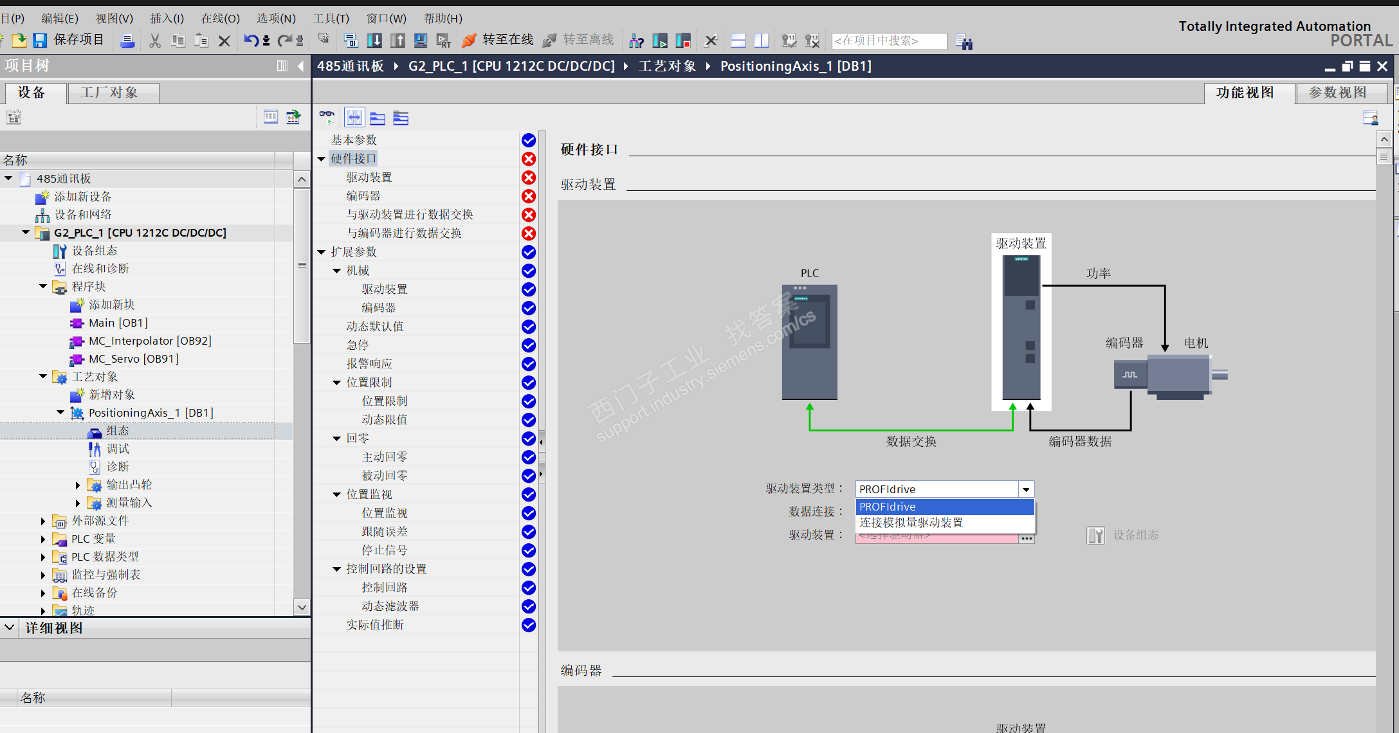Click the Cut scissors icon
The width and height of the screenshot is (1399, 733).
click(x=155, y=41)
